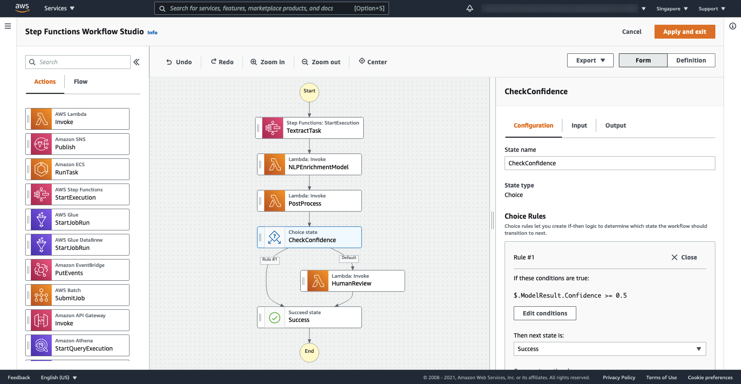Zoom in on the workflow canvas

[268, 62]
